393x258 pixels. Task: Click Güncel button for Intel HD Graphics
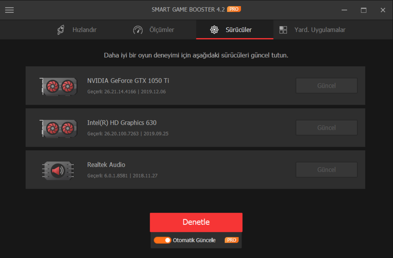pos(327,128)
